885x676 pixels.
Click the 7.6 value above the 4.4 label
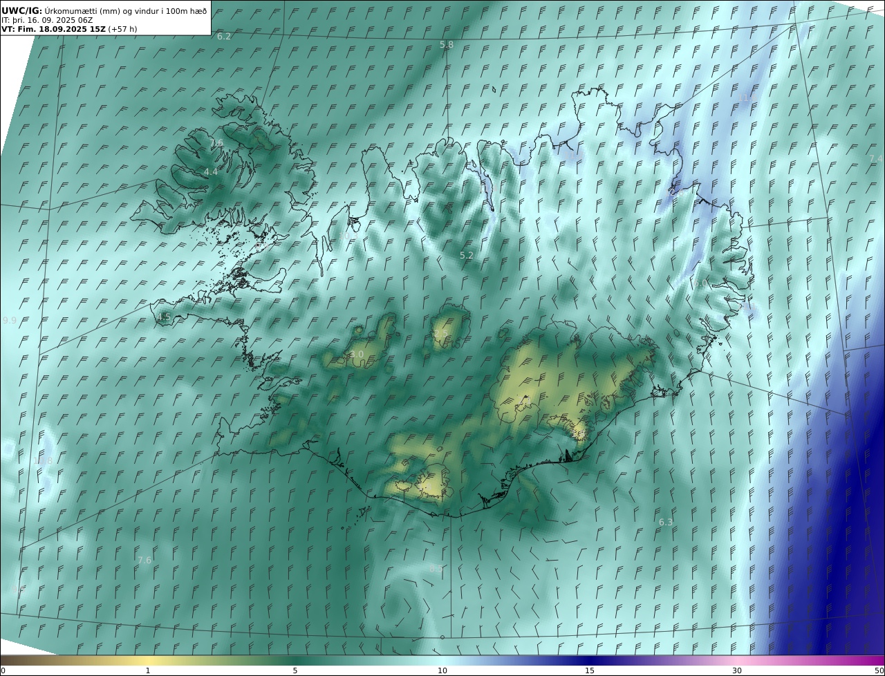[x=216, y=143]
